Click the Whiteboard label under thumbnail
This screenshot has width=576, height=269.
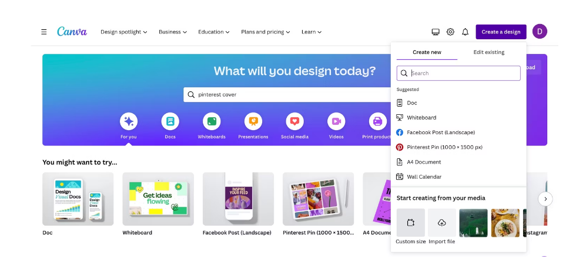(x=138, y=233)
